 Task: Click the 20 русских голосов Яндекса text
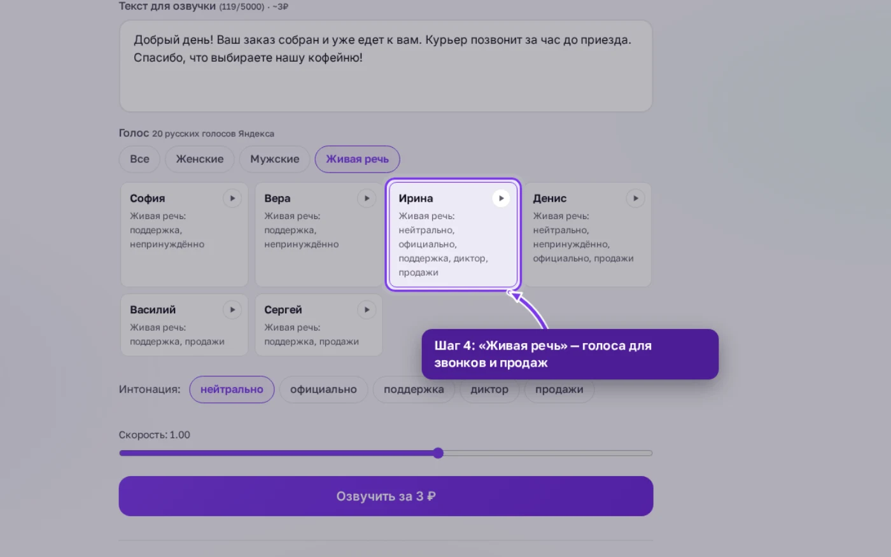(x=213, y=134)
